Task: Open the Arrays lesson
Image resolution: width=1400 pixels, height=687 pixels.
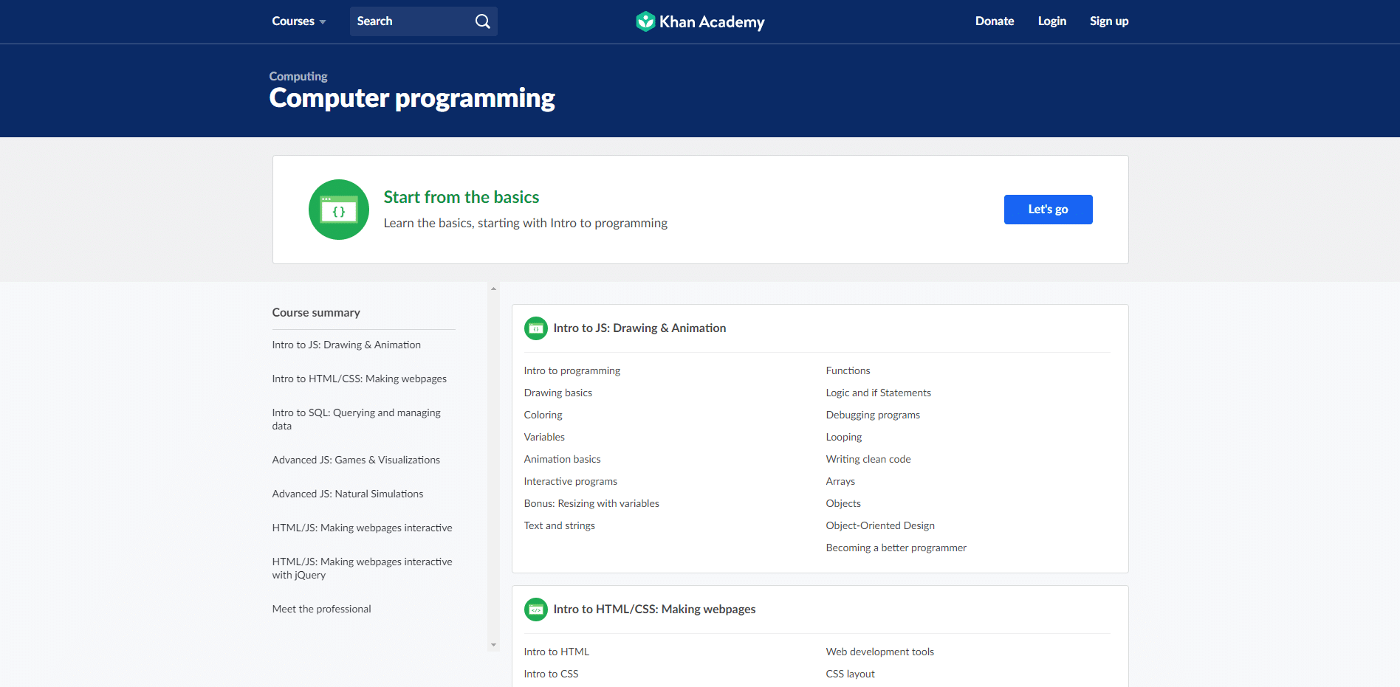Action: point(840,481)
